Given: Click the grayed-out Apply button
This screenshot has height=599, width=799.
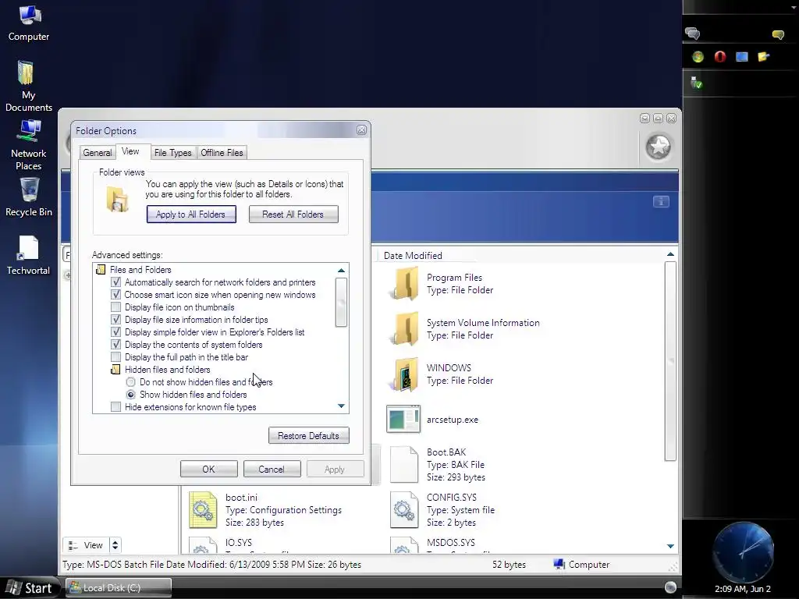Looking at the screenshot, I should click(x=336, y=469).
